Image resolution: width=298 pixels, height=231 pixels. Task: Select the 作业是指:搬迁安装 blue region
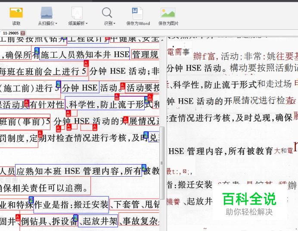click(71, 205)
